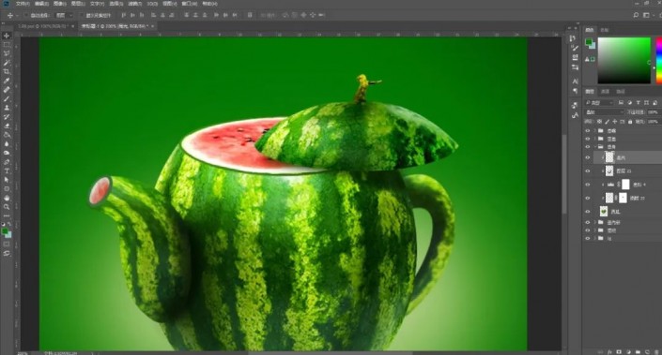Hide the second layer group via eye icon
The width and height of the screenshot is (662, 355).
[x=587, y=139]
